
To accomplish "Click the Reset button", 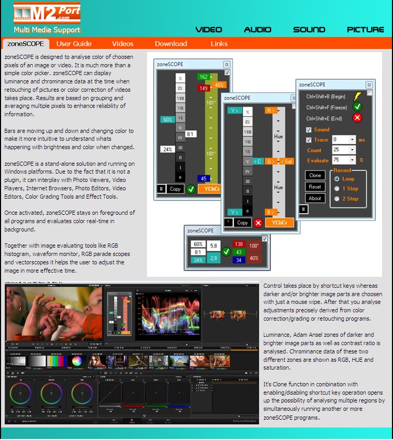I will tap(315, 187).
